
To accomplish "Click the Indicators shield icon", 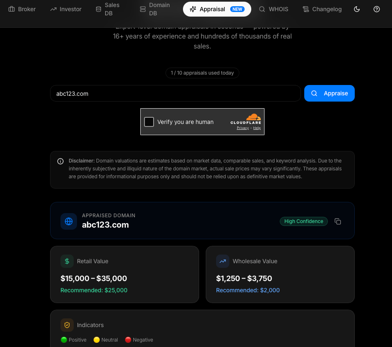I will pyautogui.click(x=67, y=325).
